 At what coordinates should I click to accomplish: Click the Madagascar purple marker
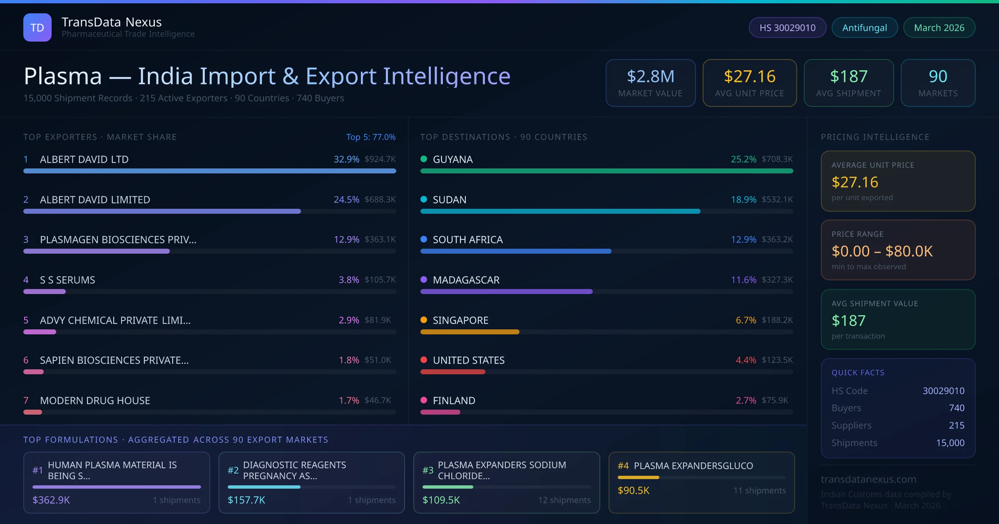tap(424, 280)
